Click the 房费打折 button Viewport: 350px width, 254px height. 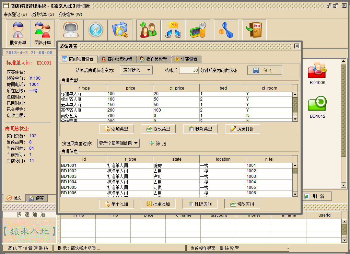click(242, 129)
